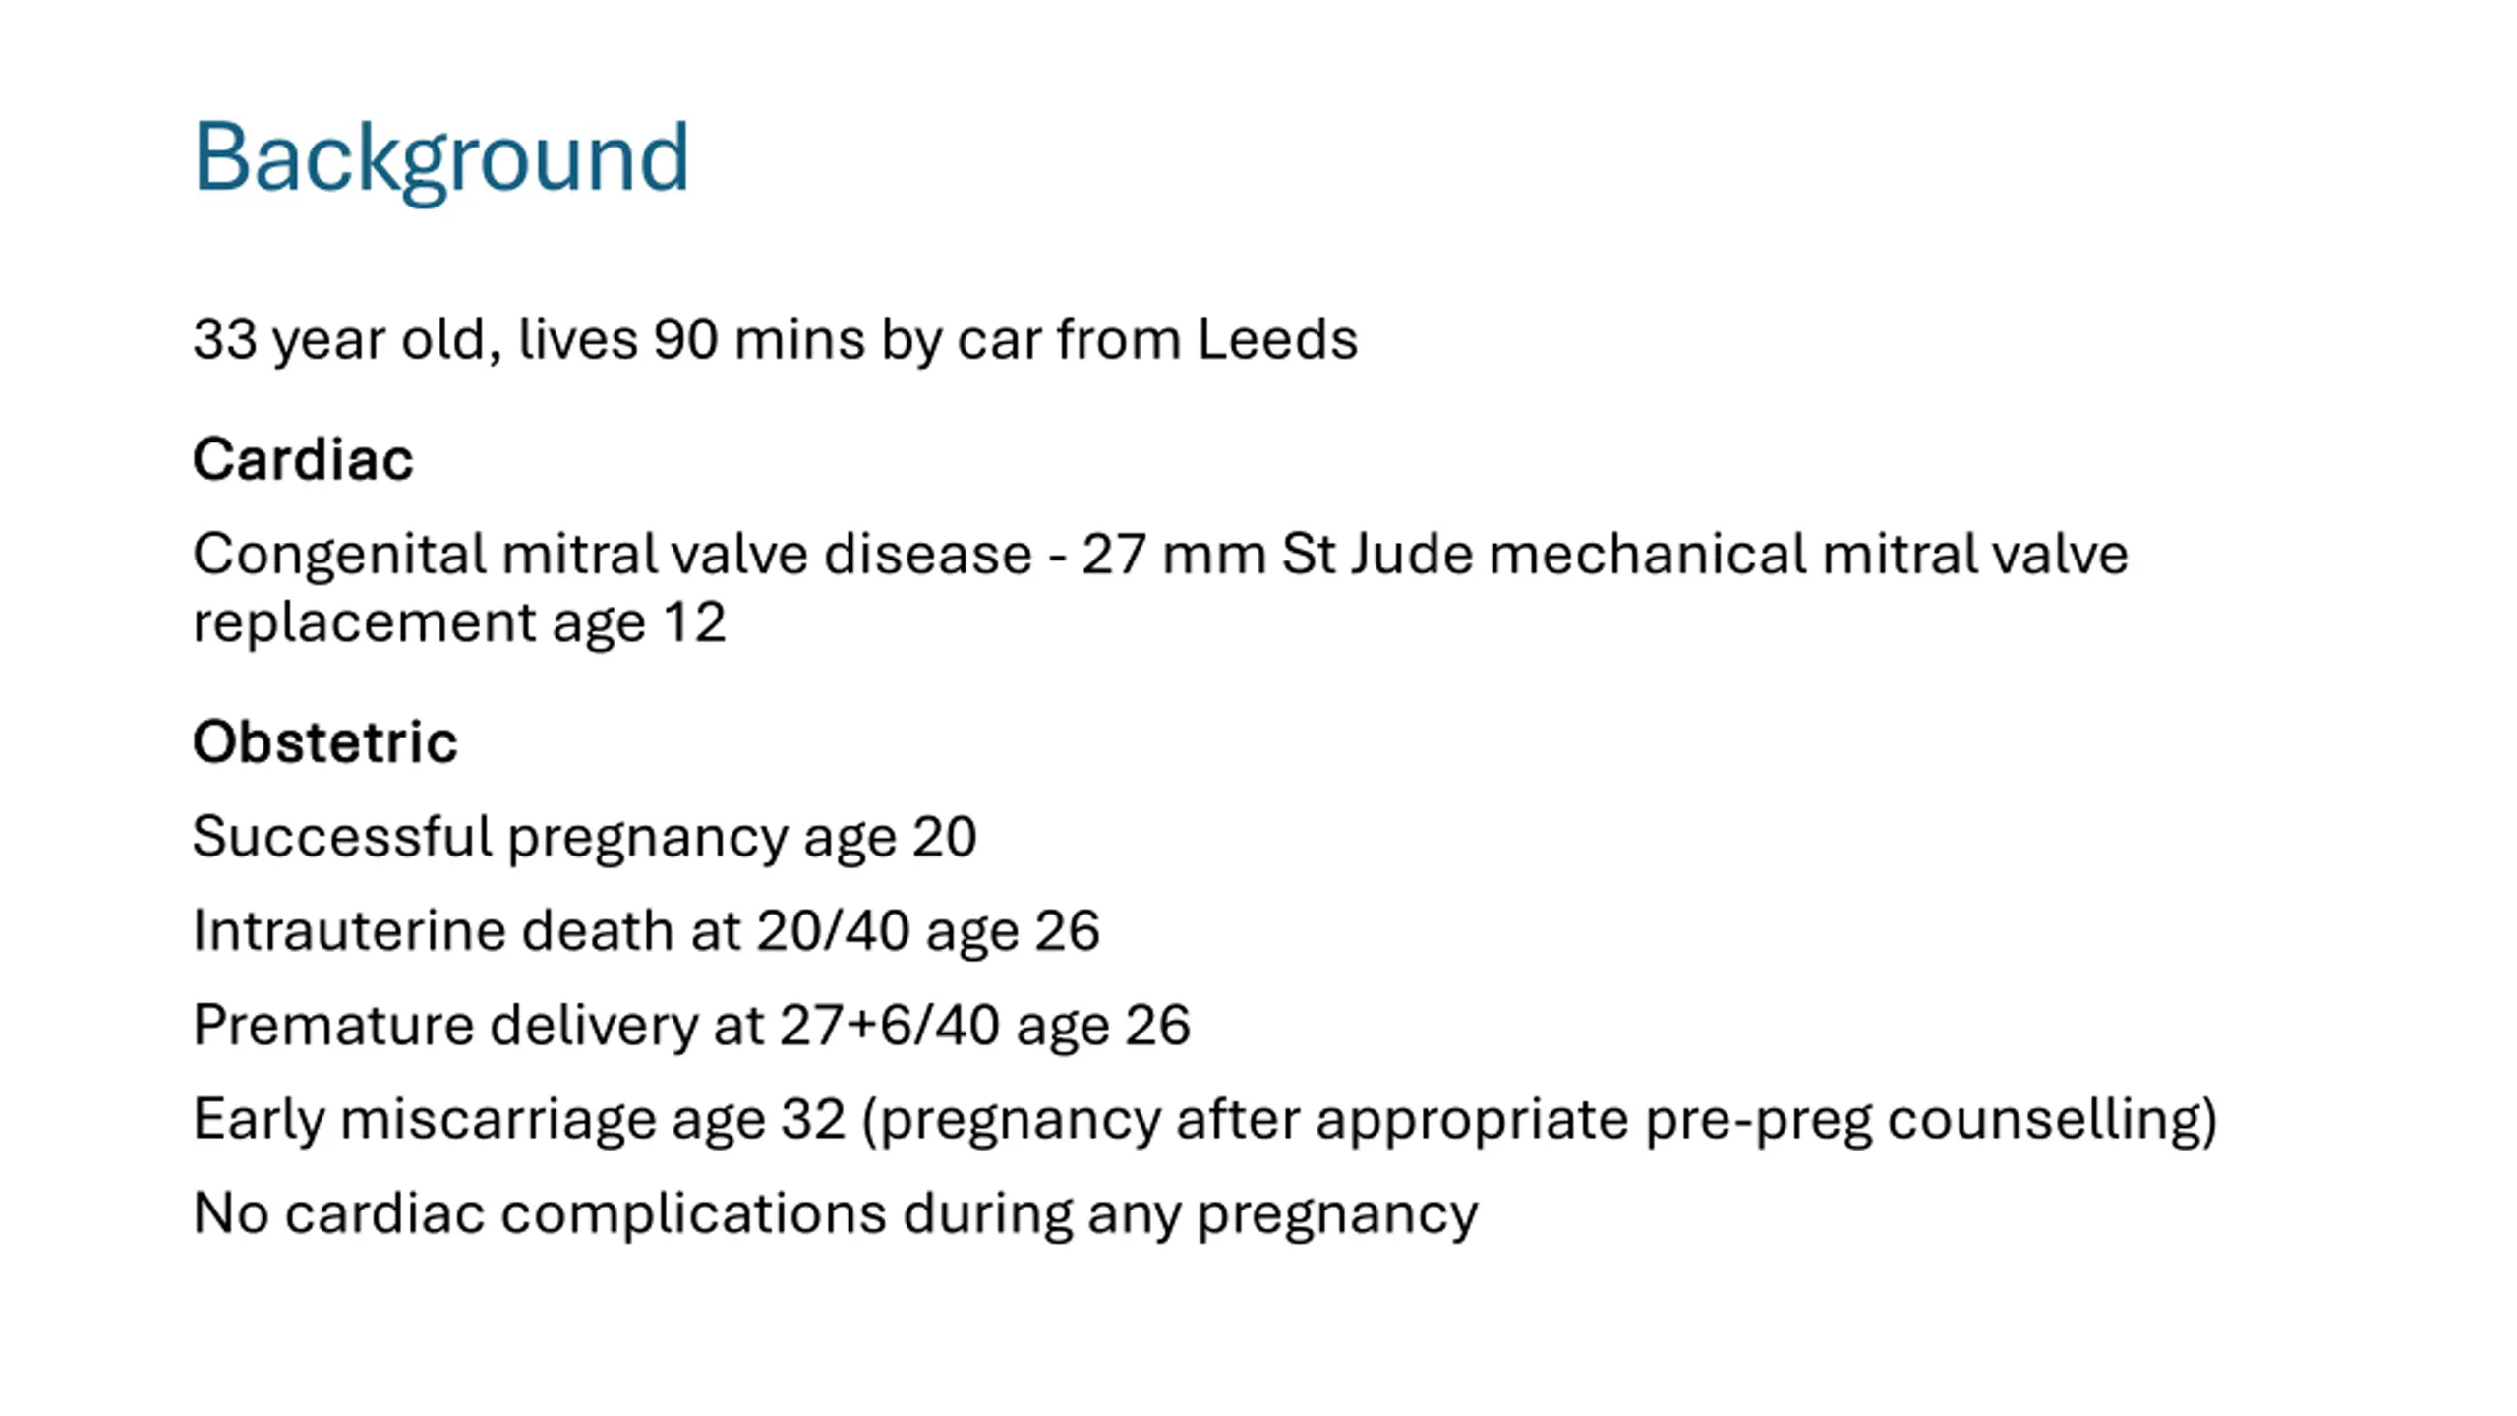Screen dimensions: 2517x1416
Task: Click 'No cardiac complications' line
Action: pos(835,1214)
